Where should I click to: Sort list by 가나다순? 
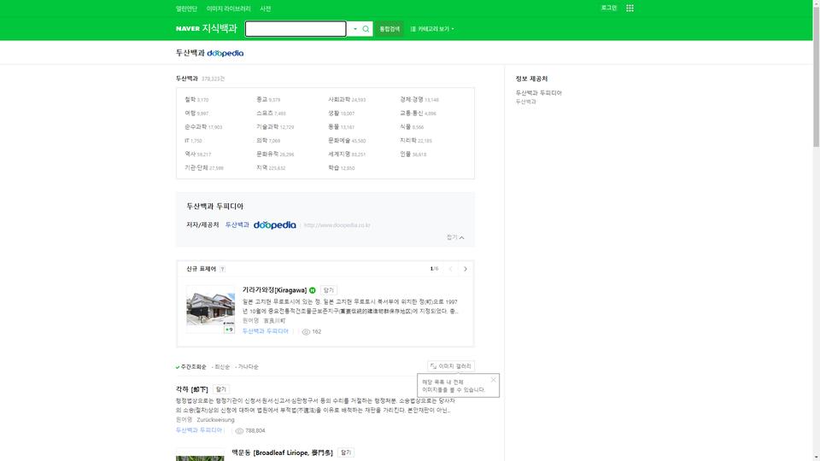247,367
